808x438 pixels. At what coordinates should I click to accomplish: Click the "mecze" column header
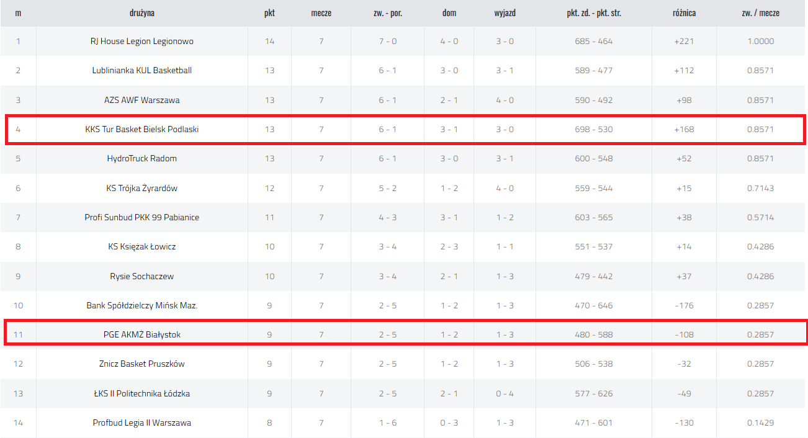click(321, 13)
